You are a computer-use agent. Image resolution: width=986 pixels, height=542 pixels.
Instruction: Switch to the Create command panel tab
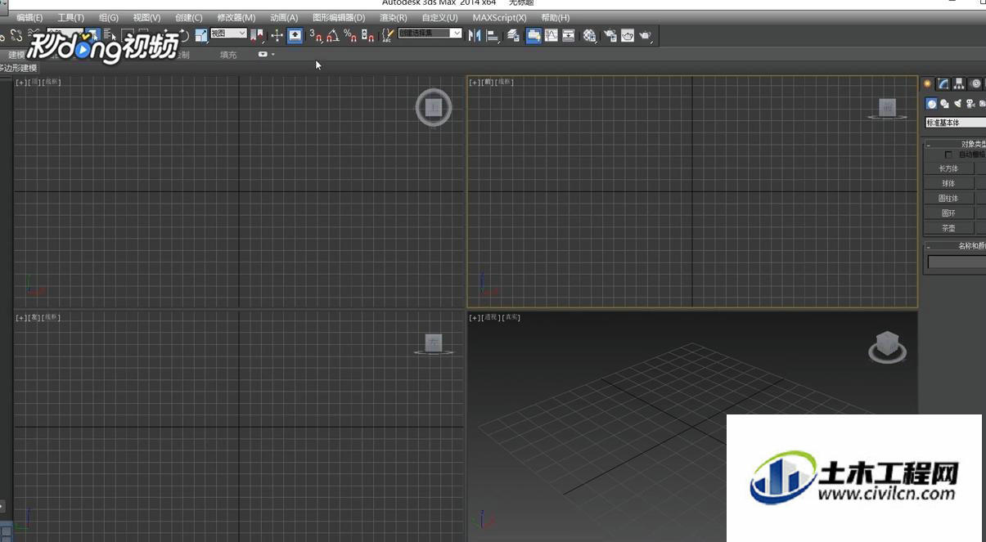(928, 83)
